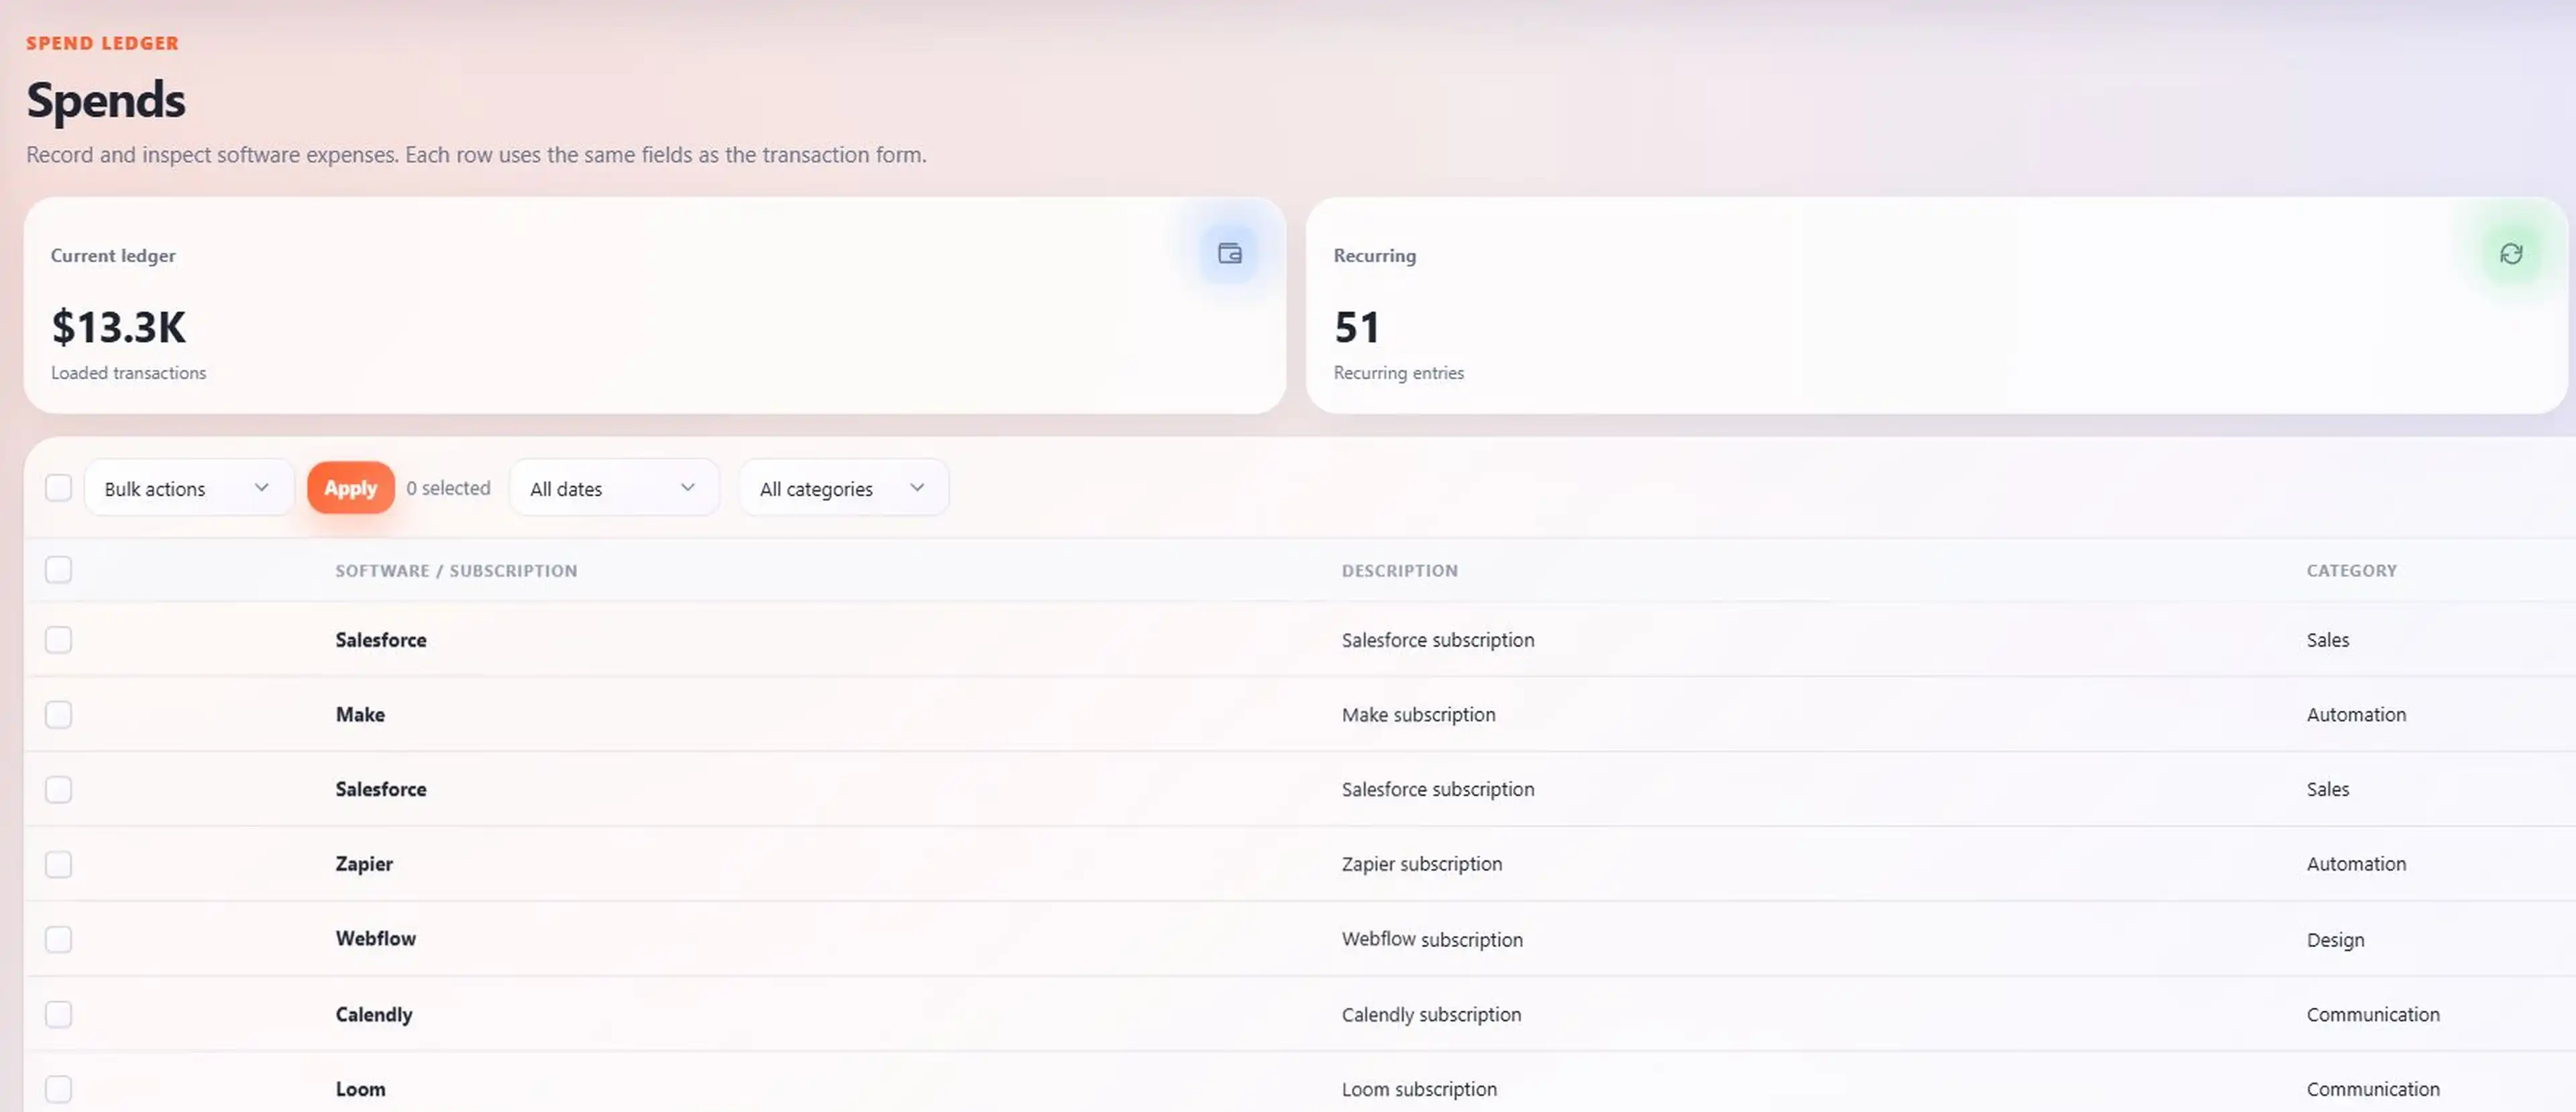Viewport: 2576px width, 1112px height.
Task: Toggle the select-all checkbox beside Bulk actions
Action: (x=59, y=488)
